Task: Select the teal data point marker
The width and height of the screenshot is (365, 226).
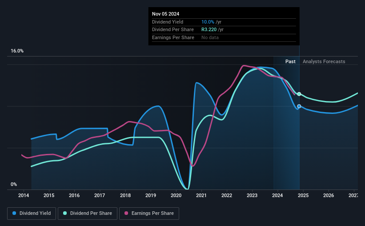Action: (299, 94)
